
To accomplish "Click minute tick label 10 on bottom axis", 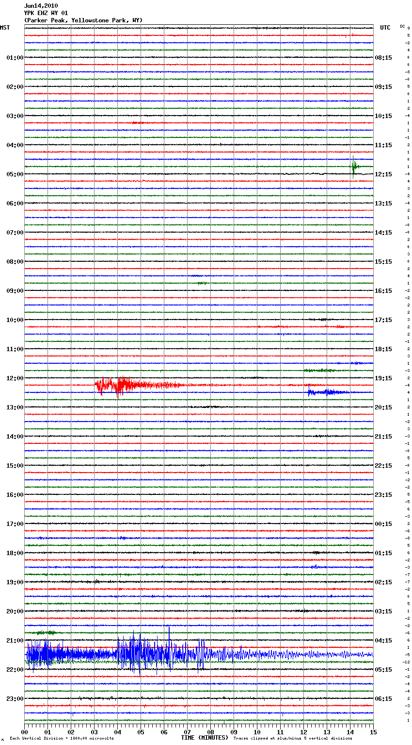I will [257, 731].
